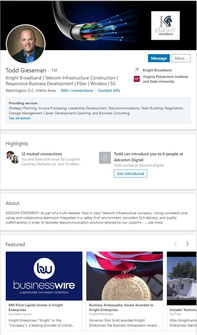Open the More... dropdown menu
197x335 pixels.
(181, 58)
